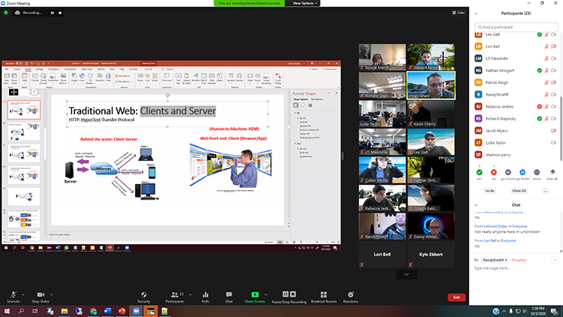Stop recording from top-left indicator
Image resolution: width=563 pixels, height=317 pixels.
point(60,13)
